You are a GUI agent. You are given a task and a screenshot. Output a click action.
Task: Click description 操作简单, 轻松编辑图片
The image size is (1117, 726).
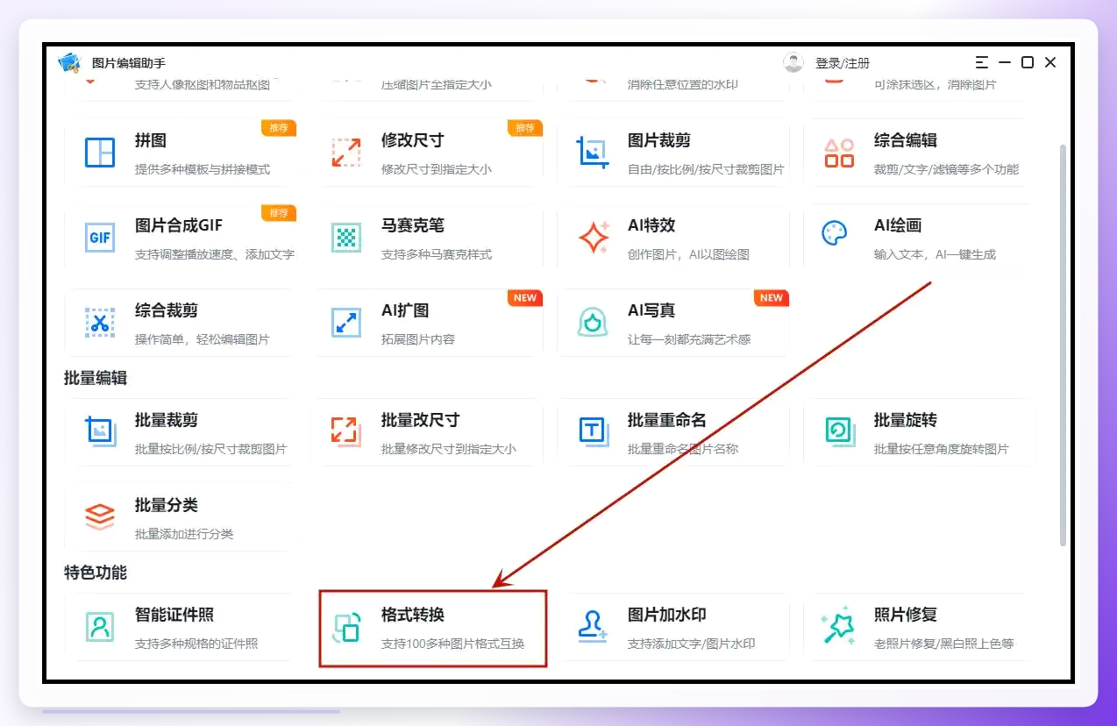203,339
